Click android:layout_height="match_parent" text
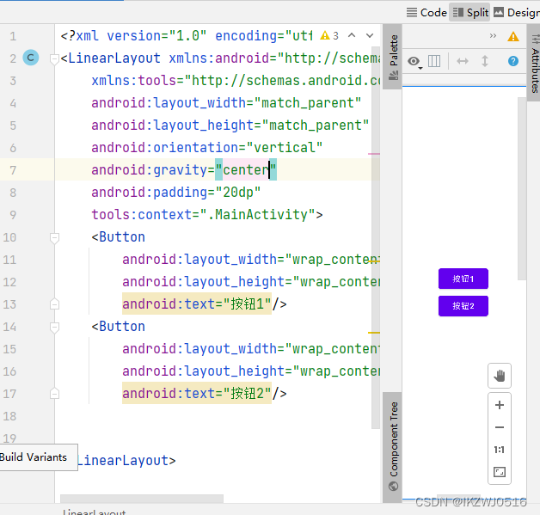 pyautogui.click(x=230, y=126)
